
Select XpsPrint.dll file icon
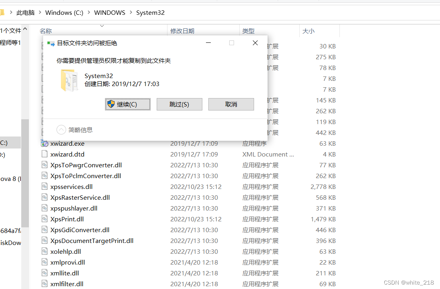[x=44, y=219]
